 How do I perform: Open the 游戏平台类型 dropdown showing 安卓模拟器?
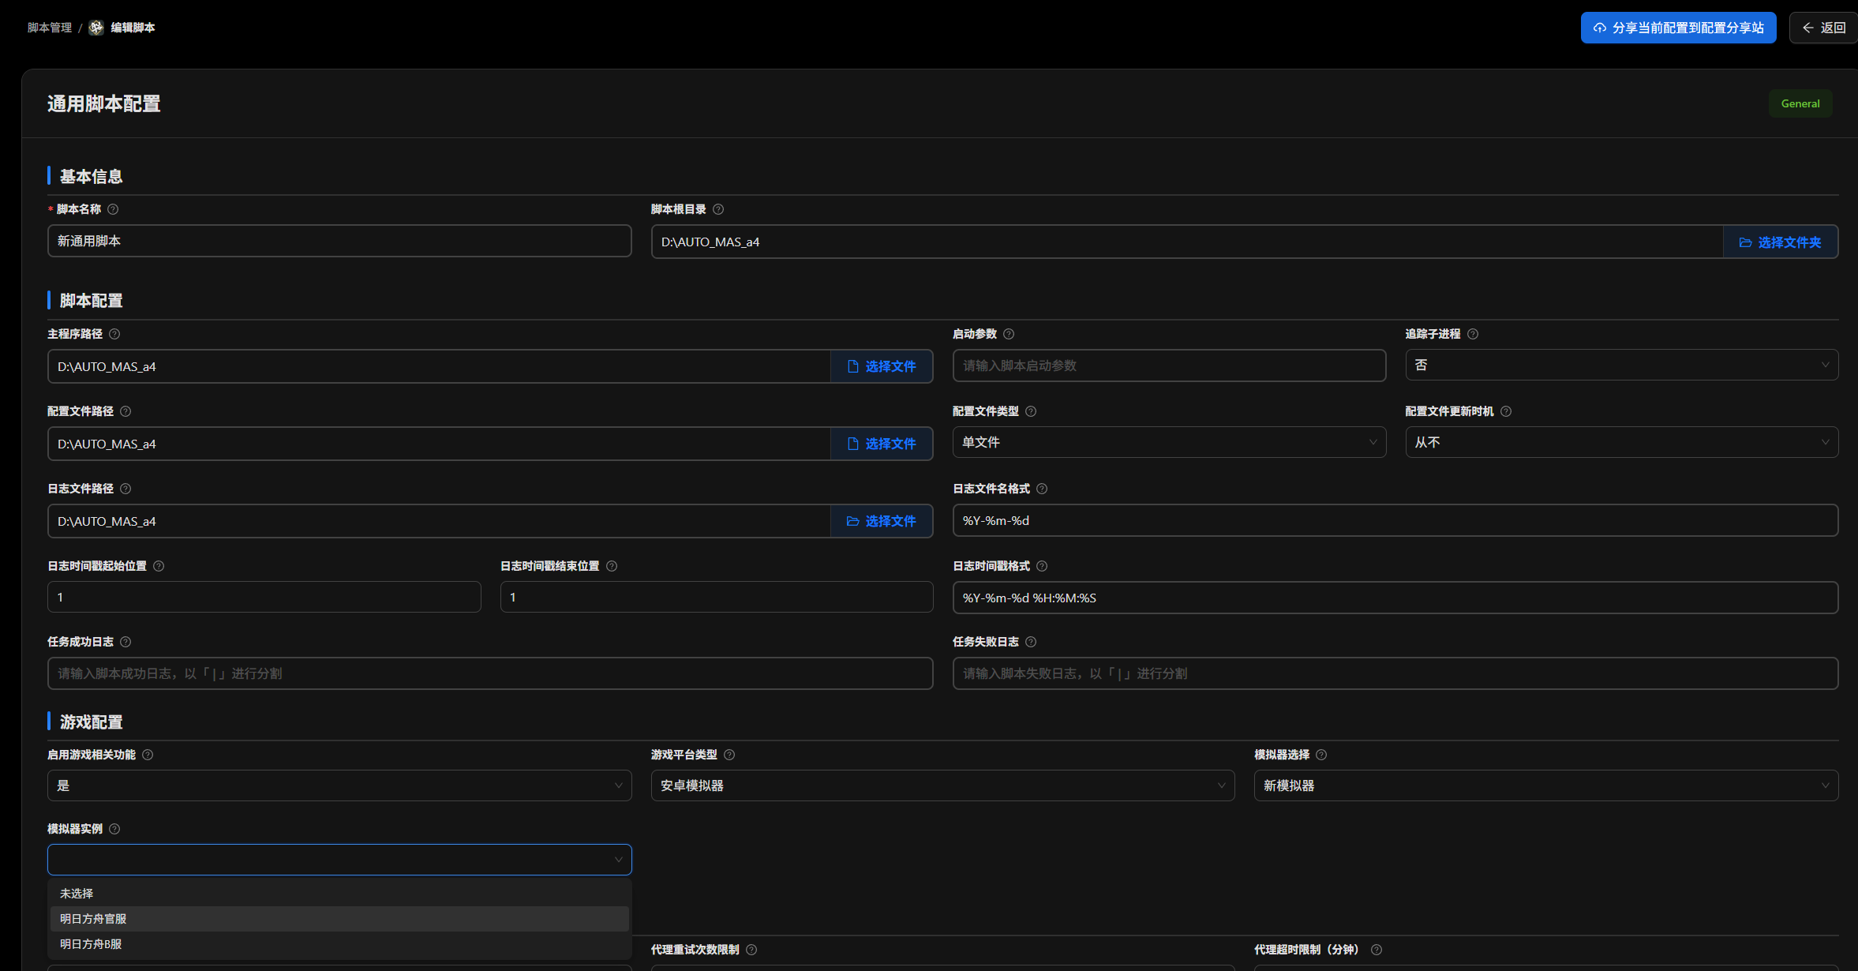pyautogui.click(x=942, y=785)
